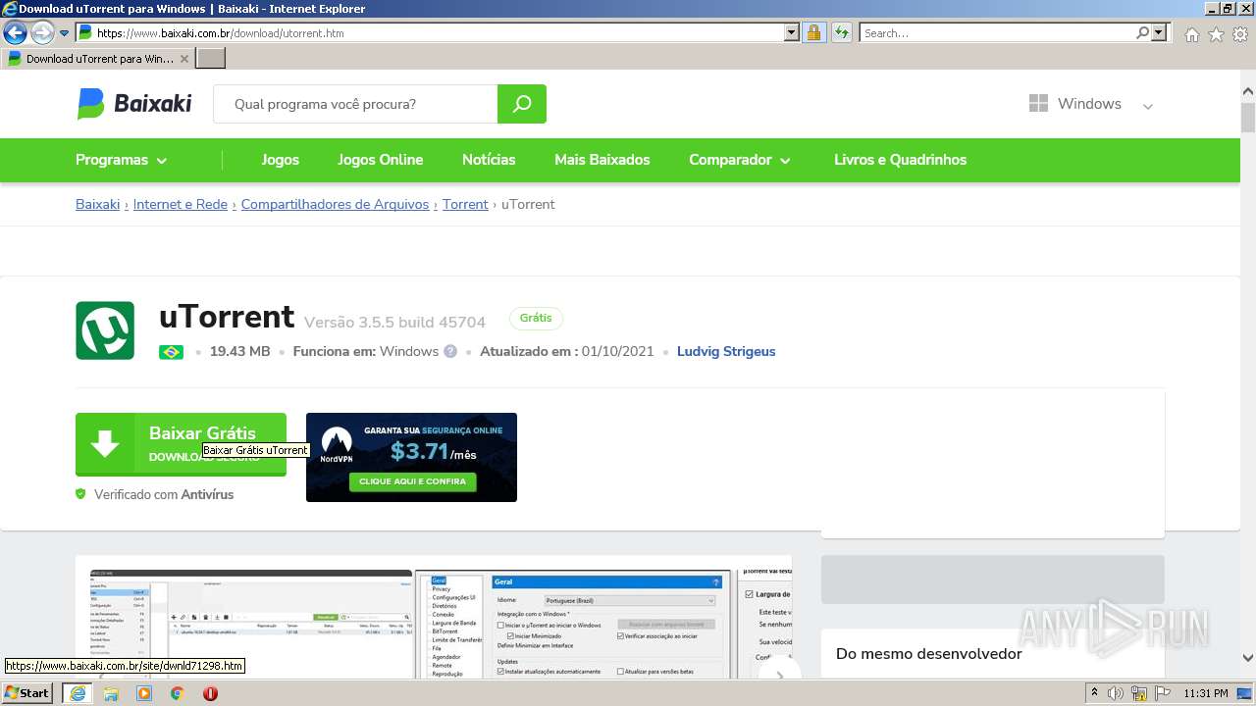Screen dimensions: 1256x706
Task: Click the help icon next to Windows
Action: pyautogui.click(x=450, y=351)
